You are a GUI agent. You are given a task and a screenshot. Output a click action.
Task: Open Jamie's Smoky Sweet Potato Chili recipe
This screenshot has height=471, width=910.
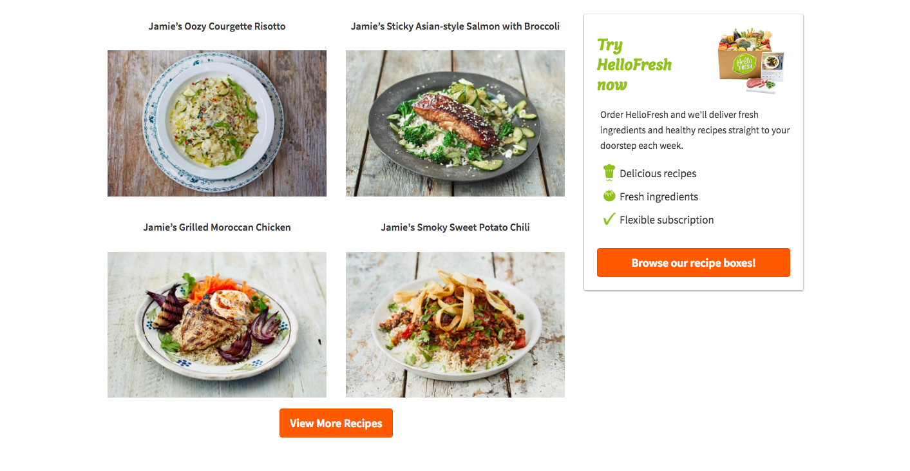[x=455, y=227]
